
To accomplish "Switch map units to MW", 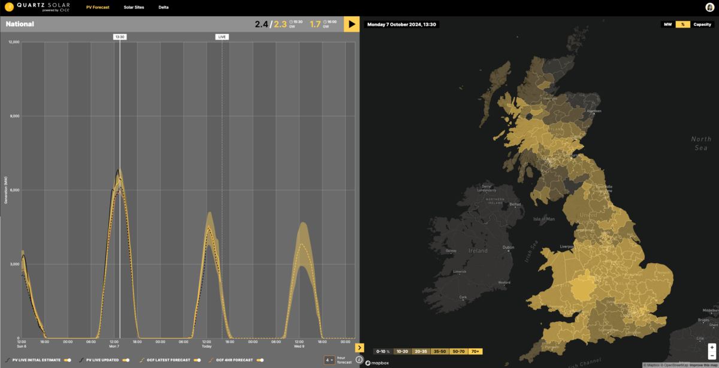I will (x=667, y=25).
